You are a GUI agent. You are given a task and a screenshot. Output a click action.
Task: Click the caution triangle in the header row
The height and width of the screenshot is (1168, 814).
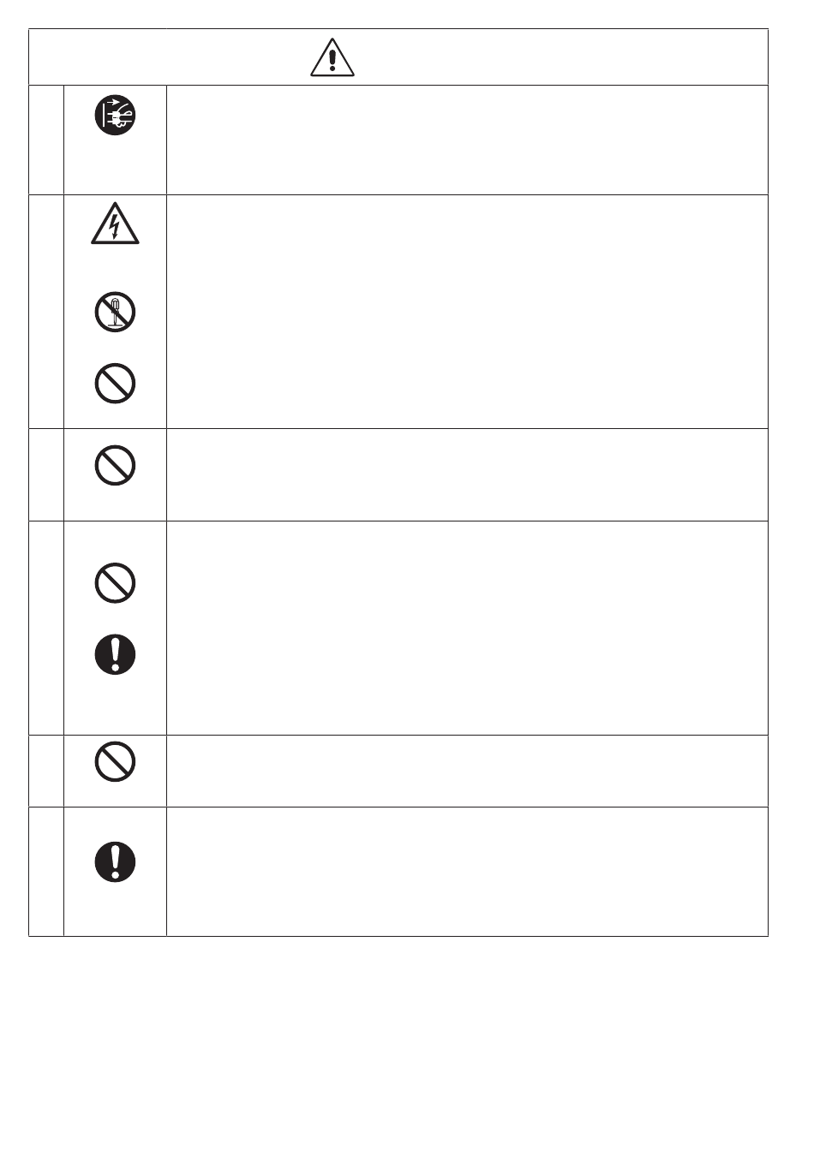(332, 58)
